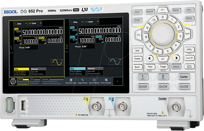Image resolution: width=204 pixels, height=131 pixels.
Task: Click the Utility key
Action: tap(189, 50)
